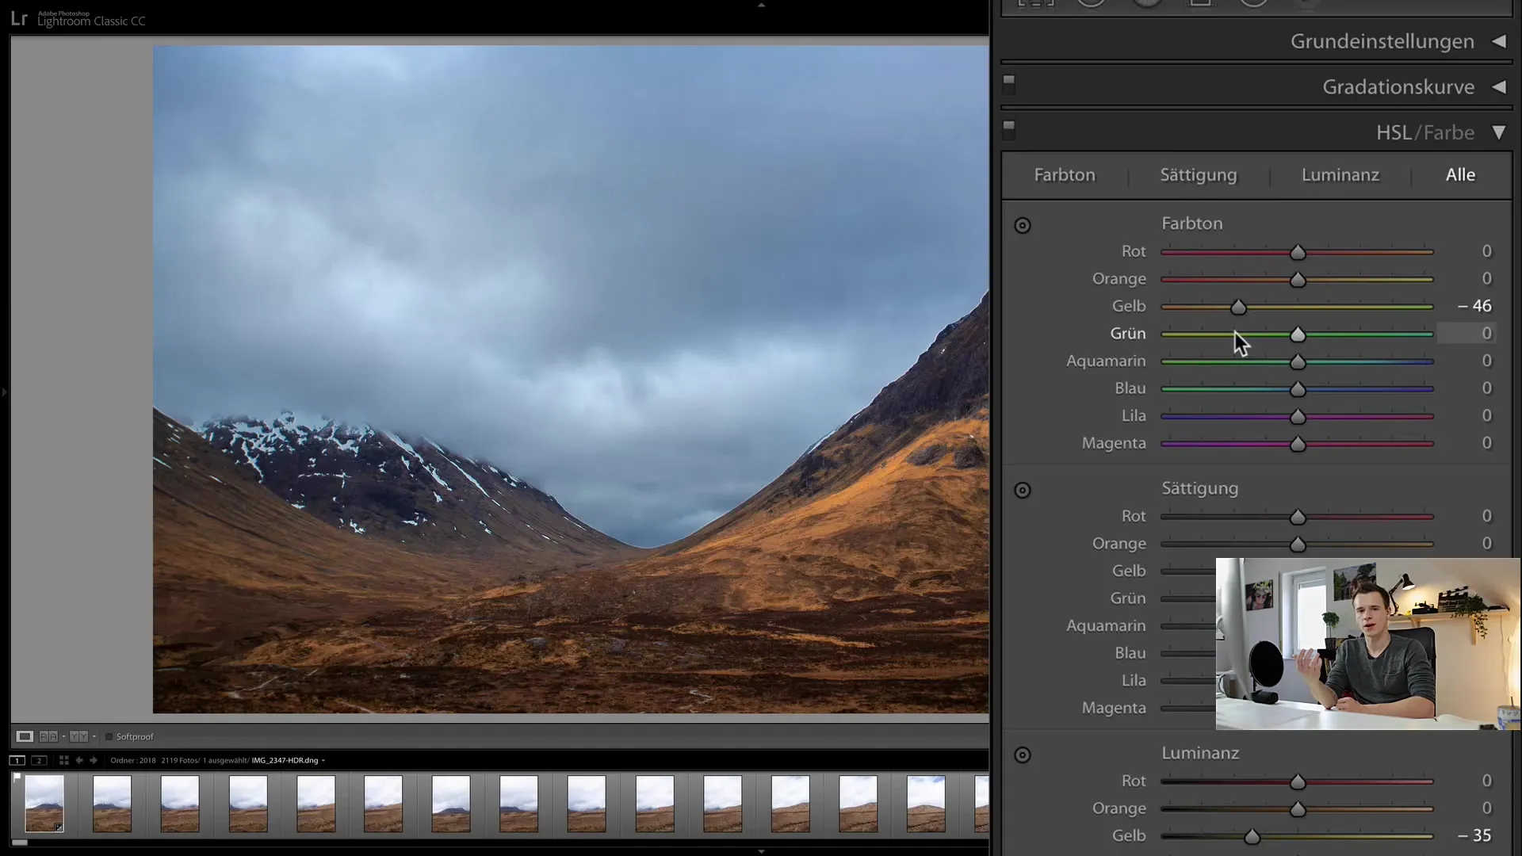
Task: Go back with the left arrow
Action: [x=79, y=760]
